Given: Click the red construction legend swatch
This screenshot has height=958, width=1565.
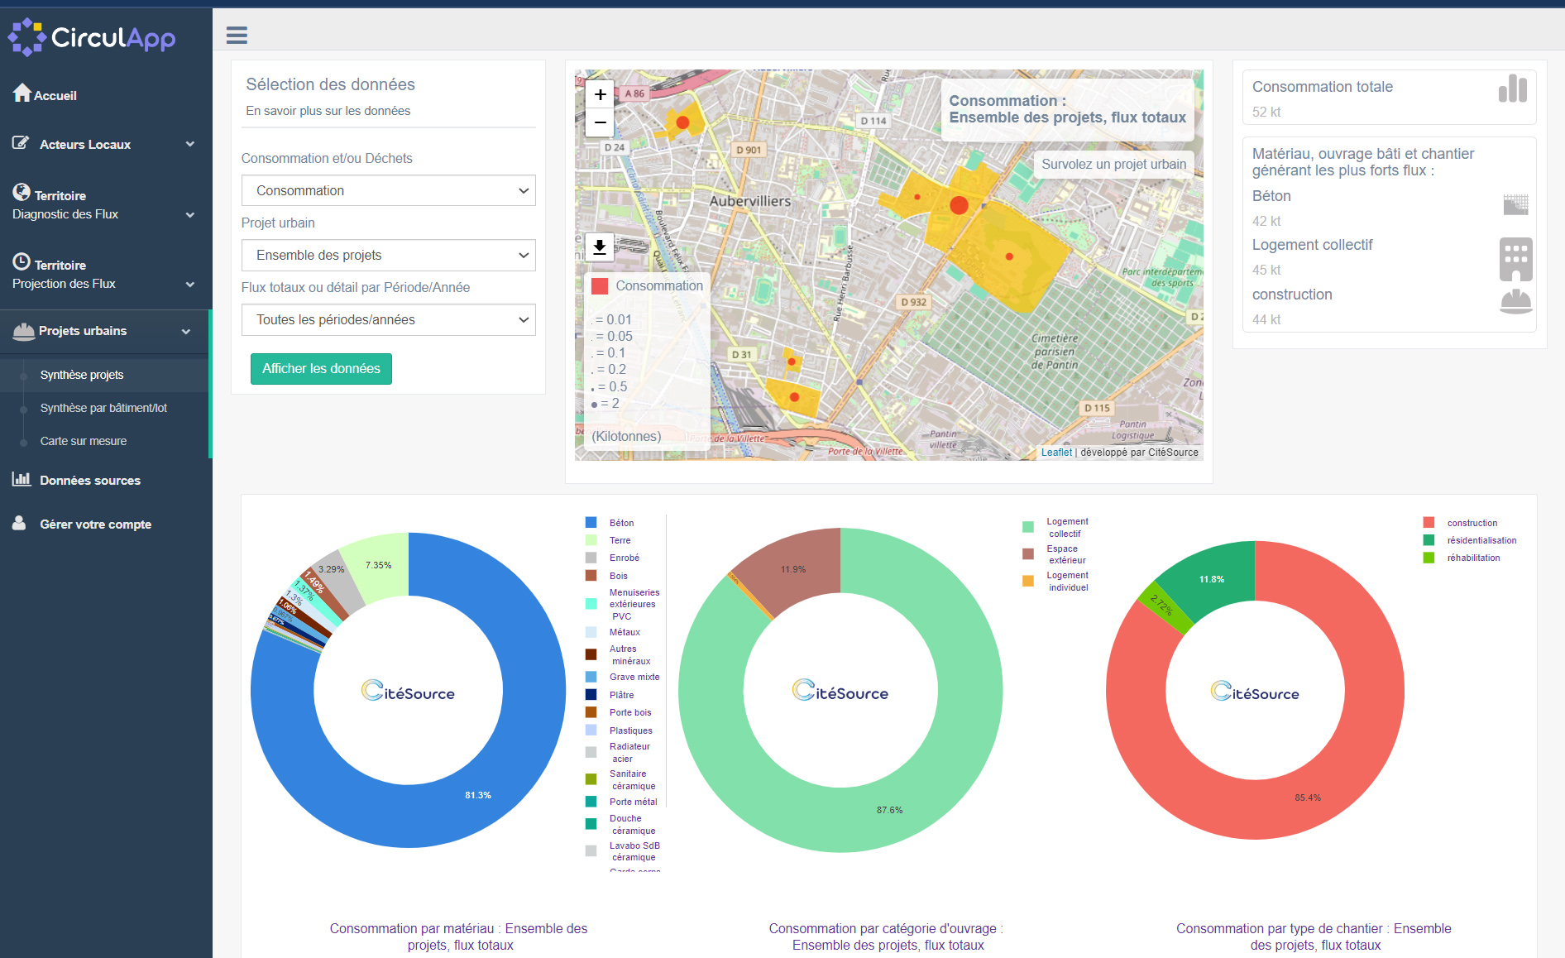Looking at the screenshot, I should pos(1429,523).
